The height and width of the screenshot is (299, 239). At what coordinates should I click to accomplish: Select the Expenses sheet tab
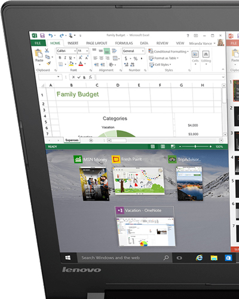[x=72, y=140]
